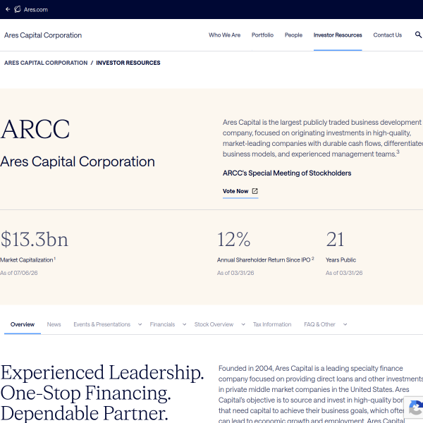The image size is (423, 423).
Task: Click the As of 07/06/26 date
Action: point(19,273)
